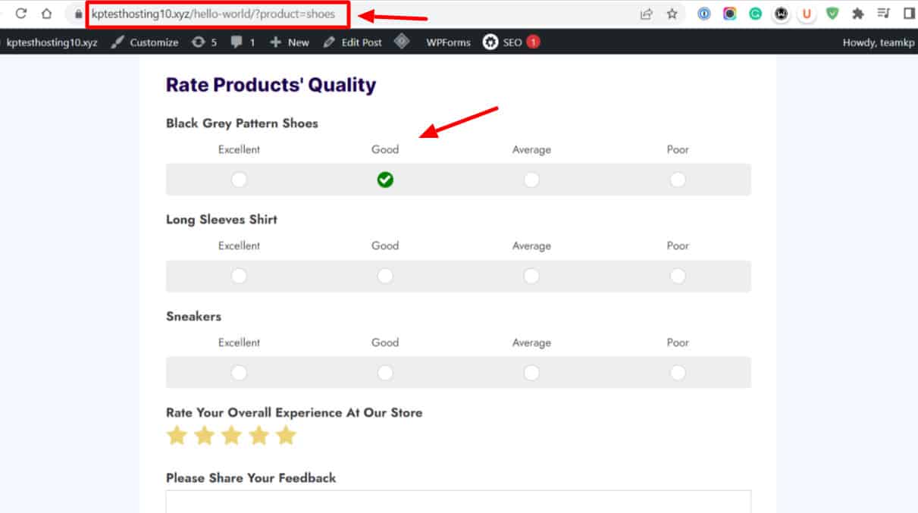Open the Extensions puzzle piece icon

pyautogui.click(x=858, y=14)
